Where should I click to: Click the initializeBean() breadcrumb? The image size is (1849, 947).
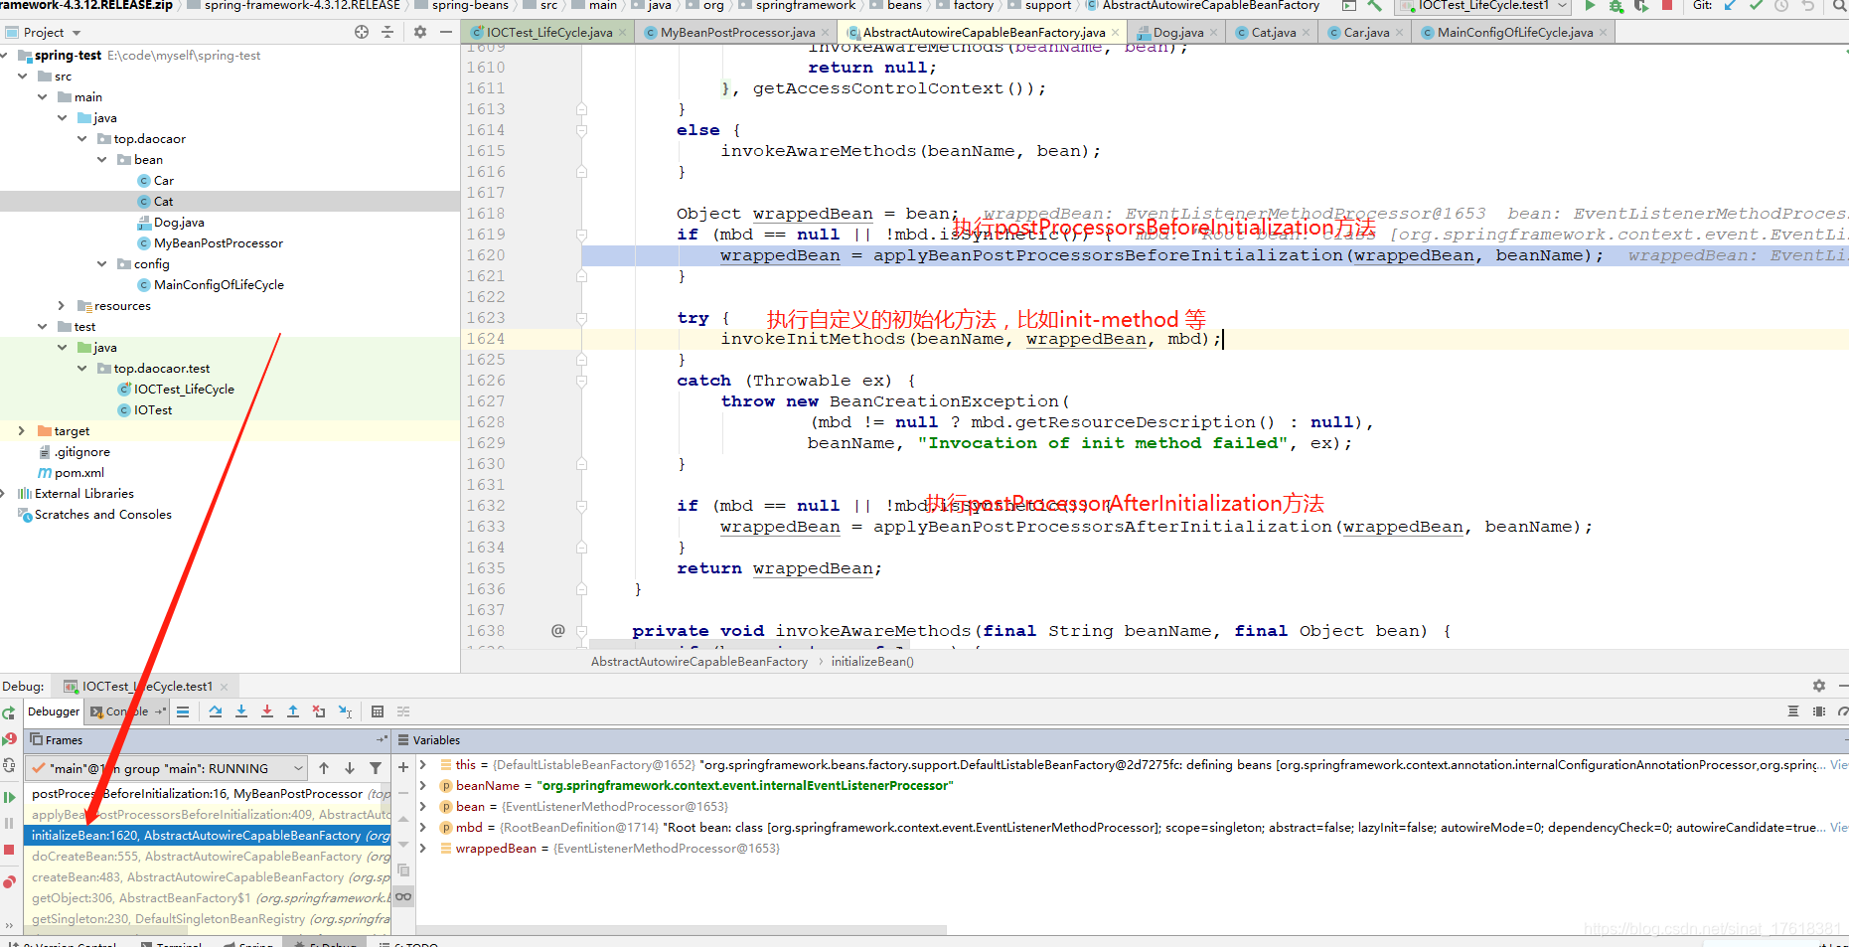pos(872,662)
